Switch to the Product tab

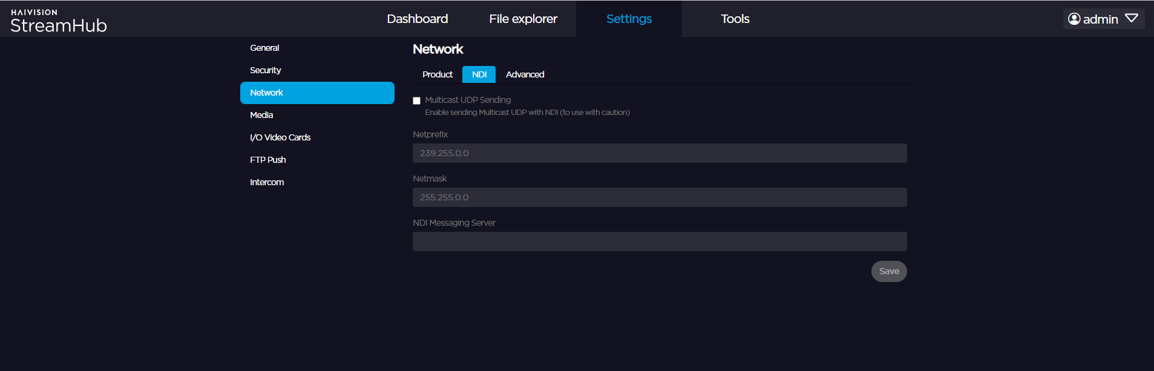[437, 74]
